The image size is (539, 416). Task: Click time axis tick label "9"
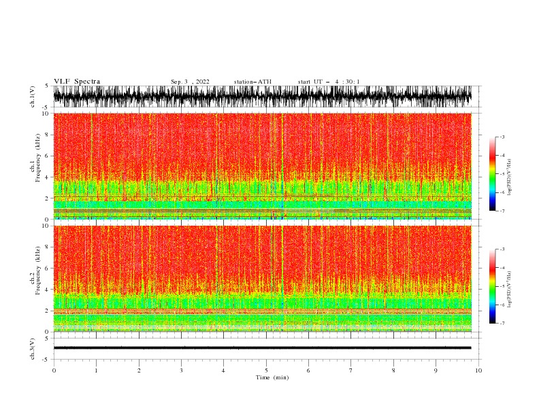pos(436,370)
